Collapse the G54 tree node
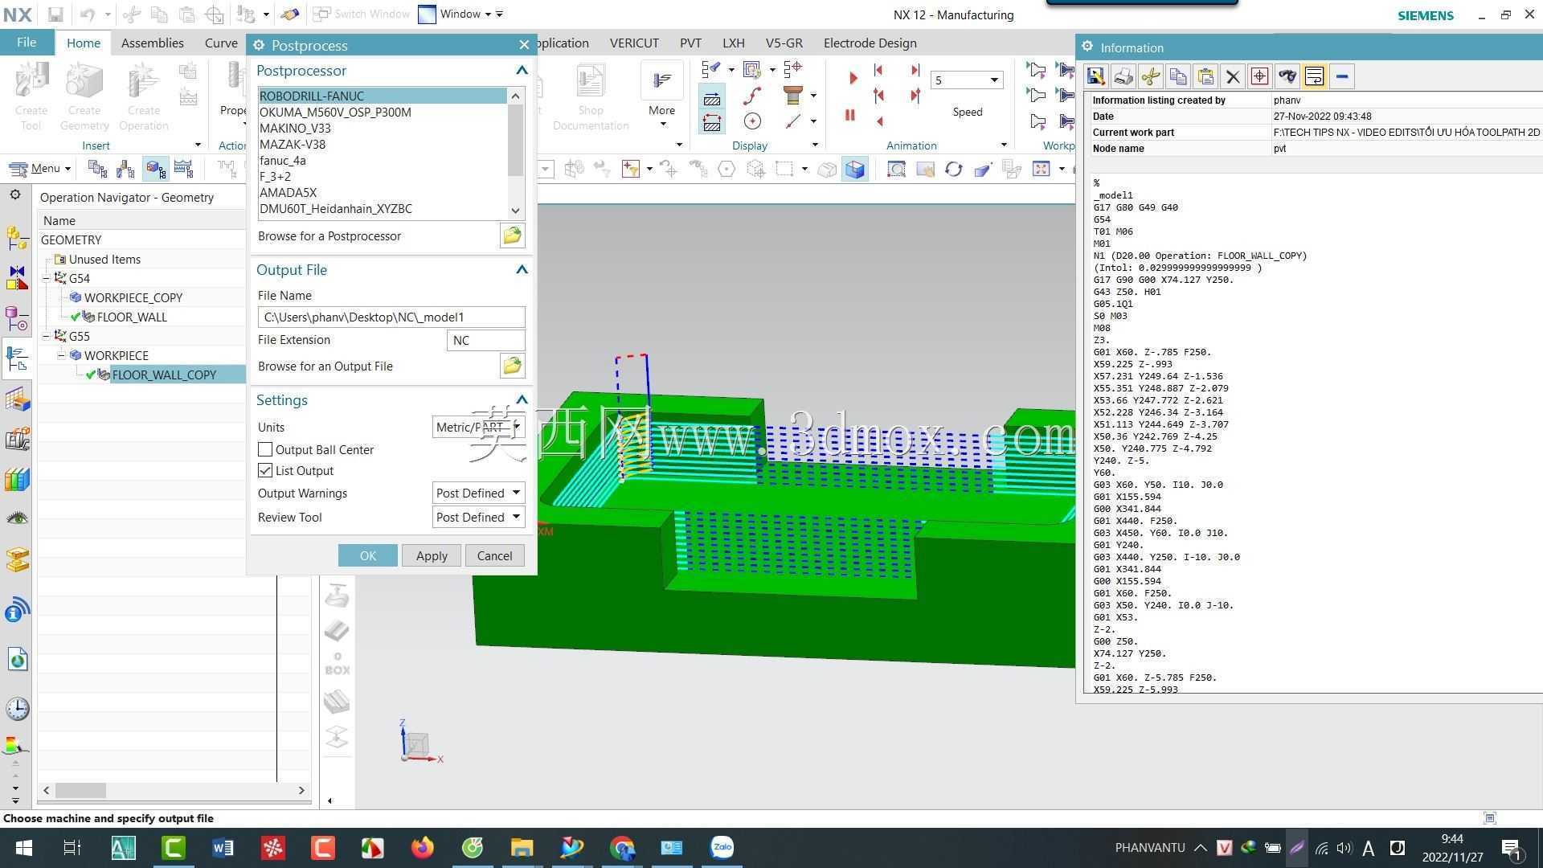 click(47, 278)
